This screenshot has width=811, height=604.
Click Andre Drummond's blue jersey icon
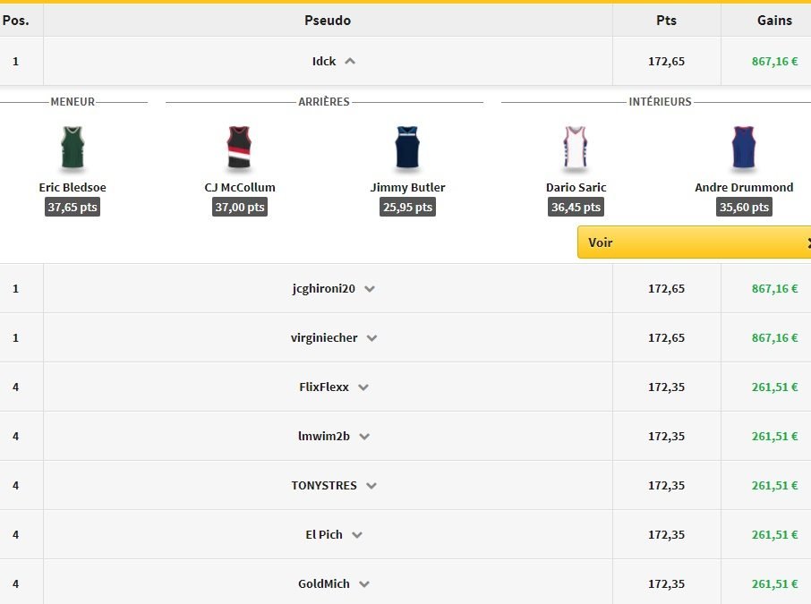[744, 149]
